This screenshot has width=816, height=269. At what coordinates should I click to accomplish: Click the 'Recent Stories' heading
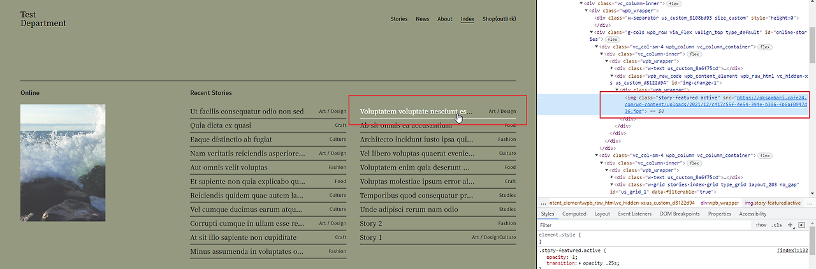(x=211, y=93)
